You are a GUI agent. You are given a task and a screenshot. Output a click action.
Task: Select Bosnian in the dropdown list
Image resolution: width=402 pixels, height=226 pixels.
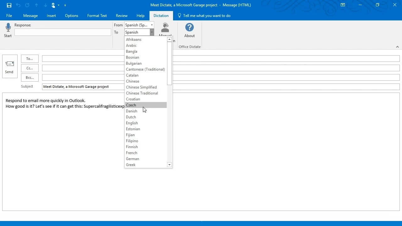(x=146, y=57)
